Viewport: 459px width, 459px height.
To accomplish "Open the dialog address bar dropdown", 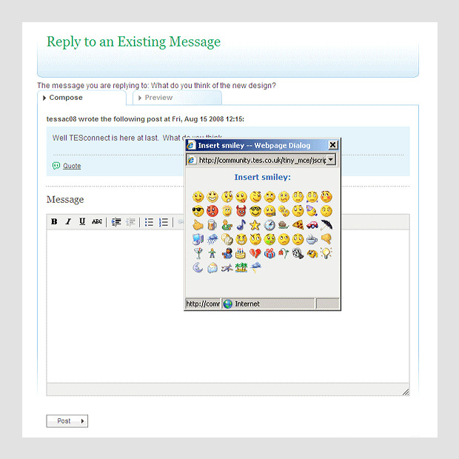I will point(331,160).
